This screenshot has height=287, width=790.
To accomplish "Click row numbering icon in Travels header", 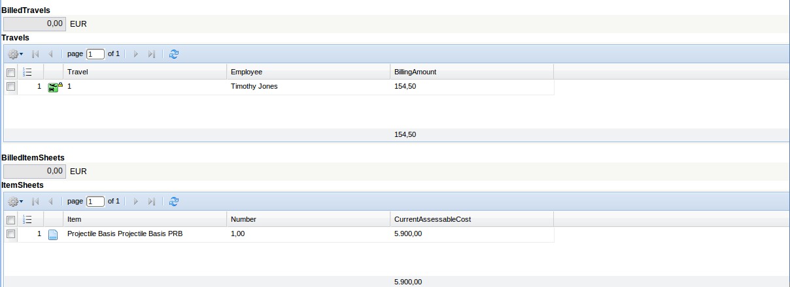I will pyautogui.click(x=27, y=72).
